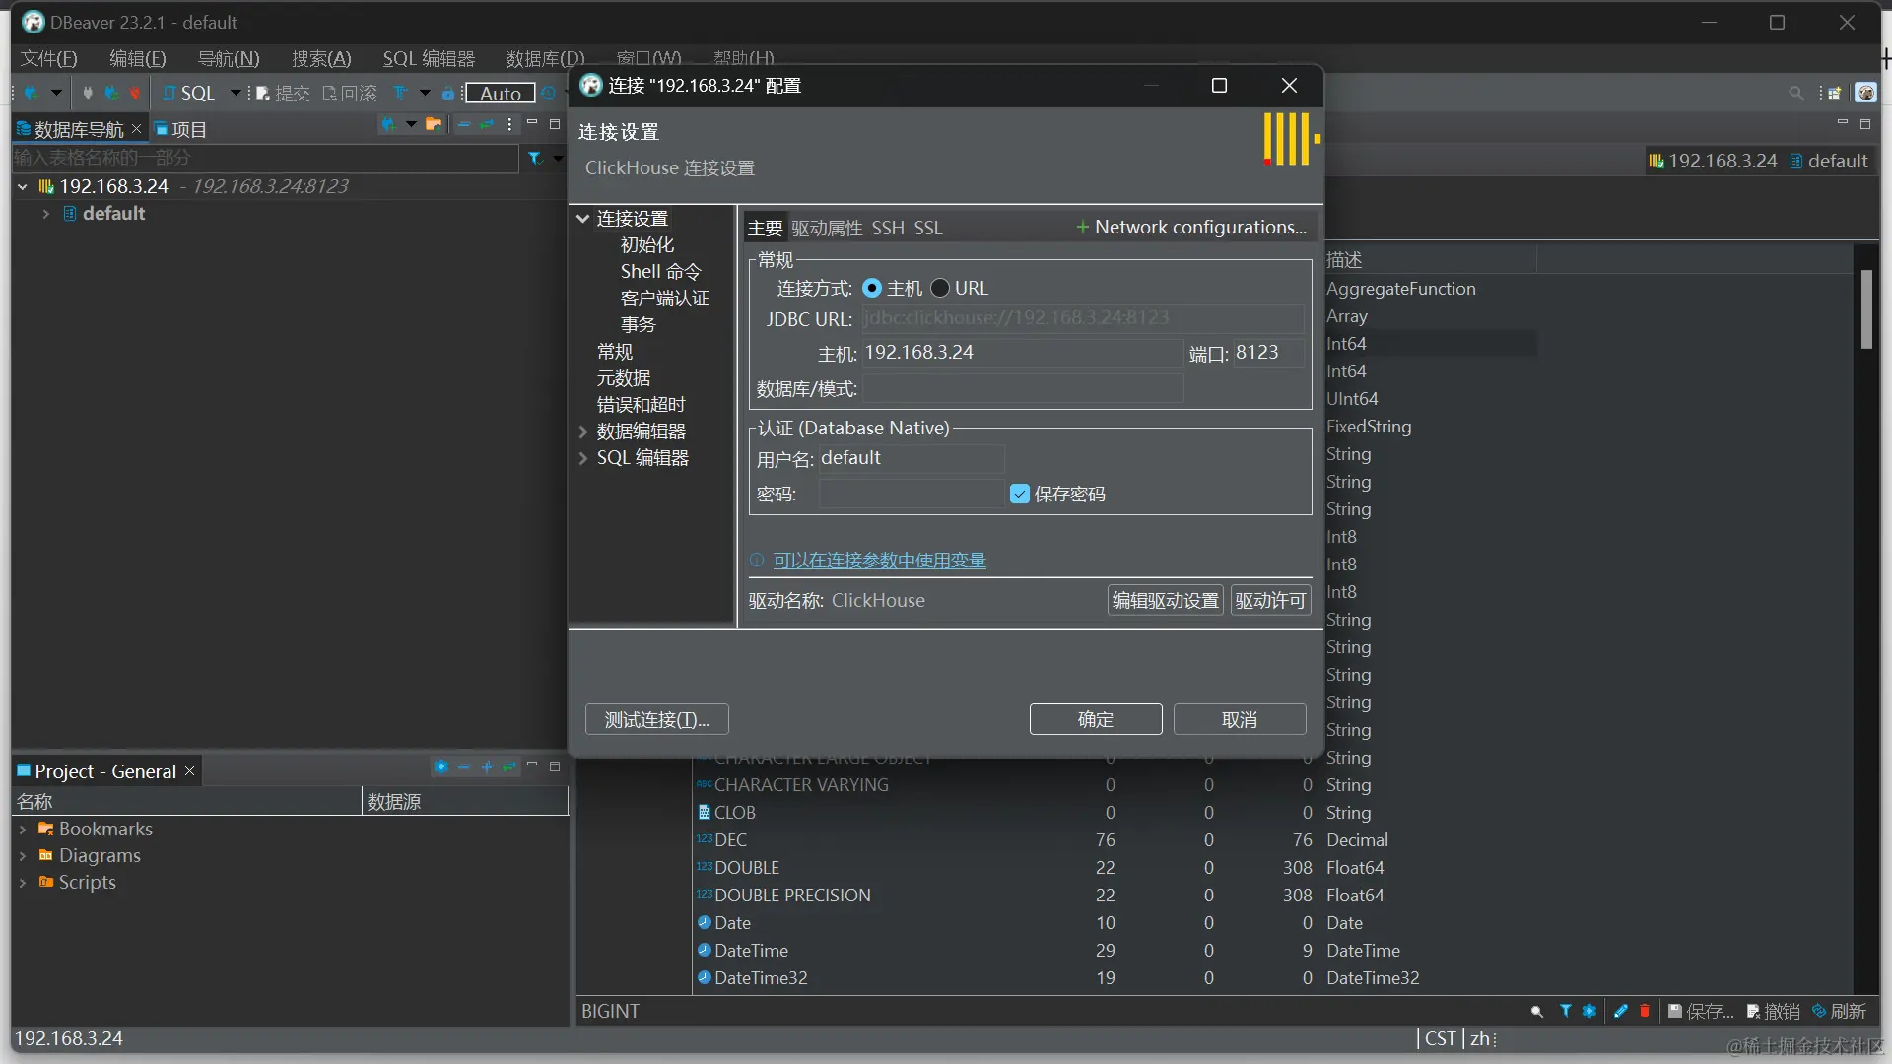Screen dimensions: 1892x1064
Task: Click the 测试连接 button
Action: (x=656, y=719)
